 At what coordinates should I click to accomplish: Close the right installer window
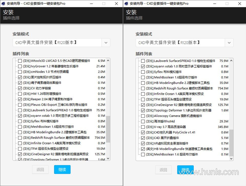(x=240, y=3)
